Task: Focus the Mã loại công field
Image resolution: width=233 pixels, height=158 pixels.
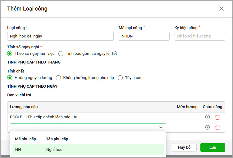Action: pyautogui.click(x=144, y=36)
